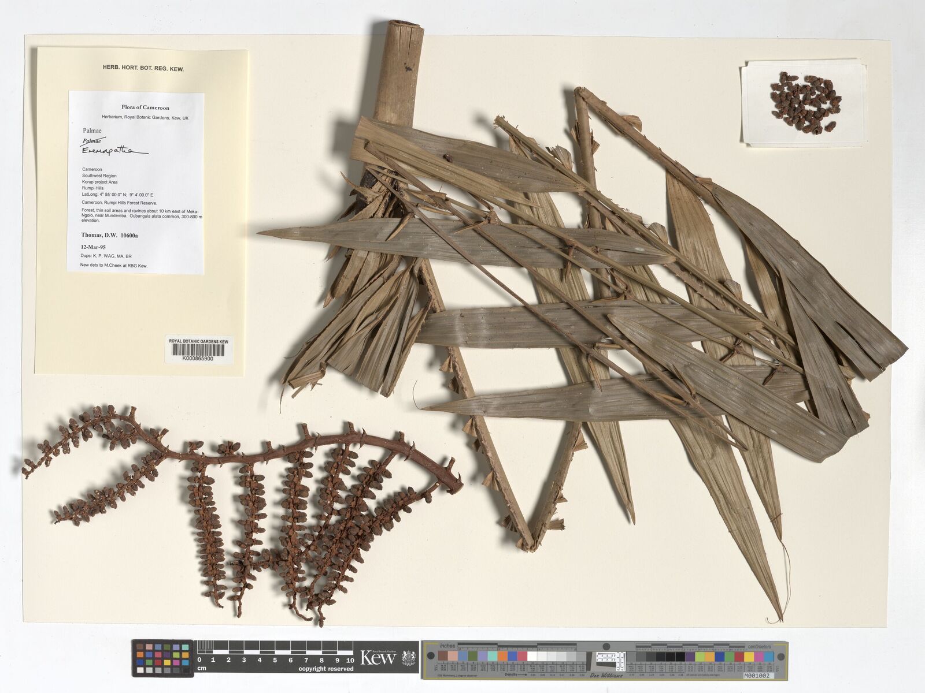Click the barcode above K000865900
This screenshot has width=925, height=693.
pyautogui.click(x=198, y=351)
